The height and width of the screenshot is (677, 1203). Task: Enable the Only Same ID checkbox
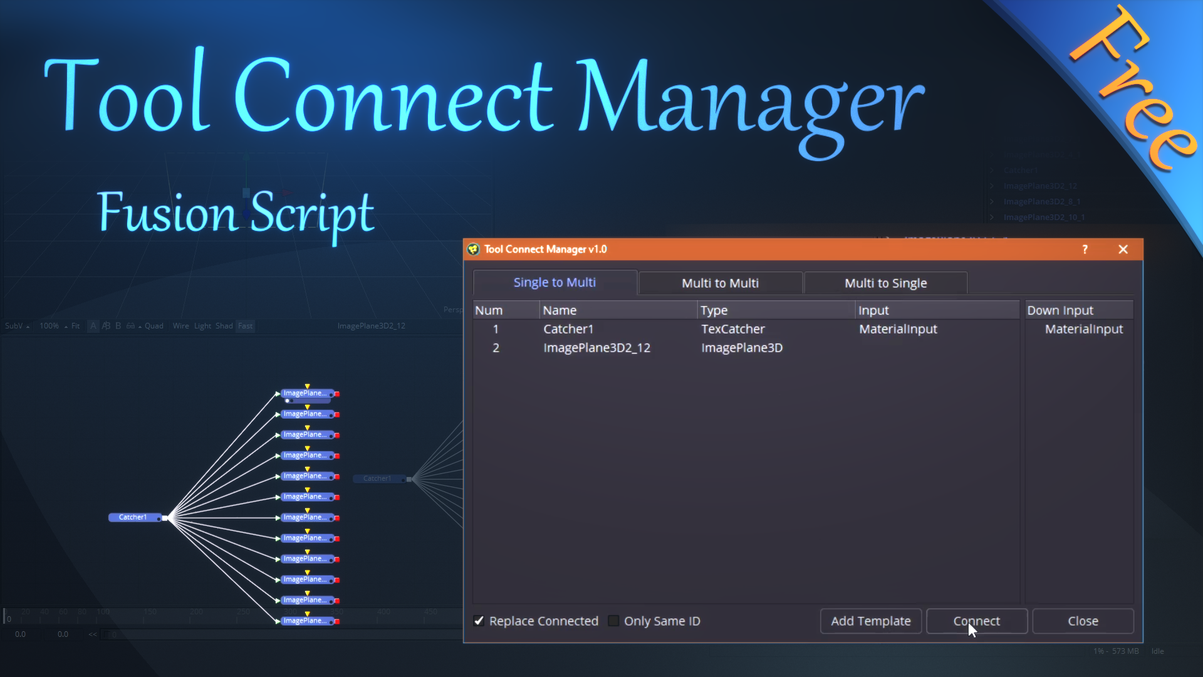point(613,621)
